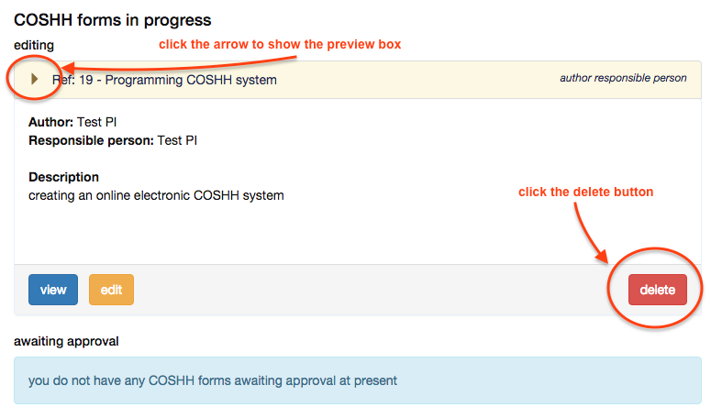Click the Responsible person: Test PI line
The width and height of the screenshot is (711, 407).
[x=113, y=140]
